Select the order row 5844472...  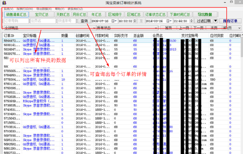pyautogui.click(x=121, y=41)
